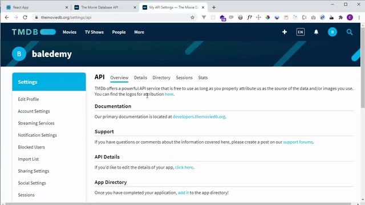Click the f? extension icon
This screenshot has width=365, height=205.
pyautogui.click(x=249, y=18)
